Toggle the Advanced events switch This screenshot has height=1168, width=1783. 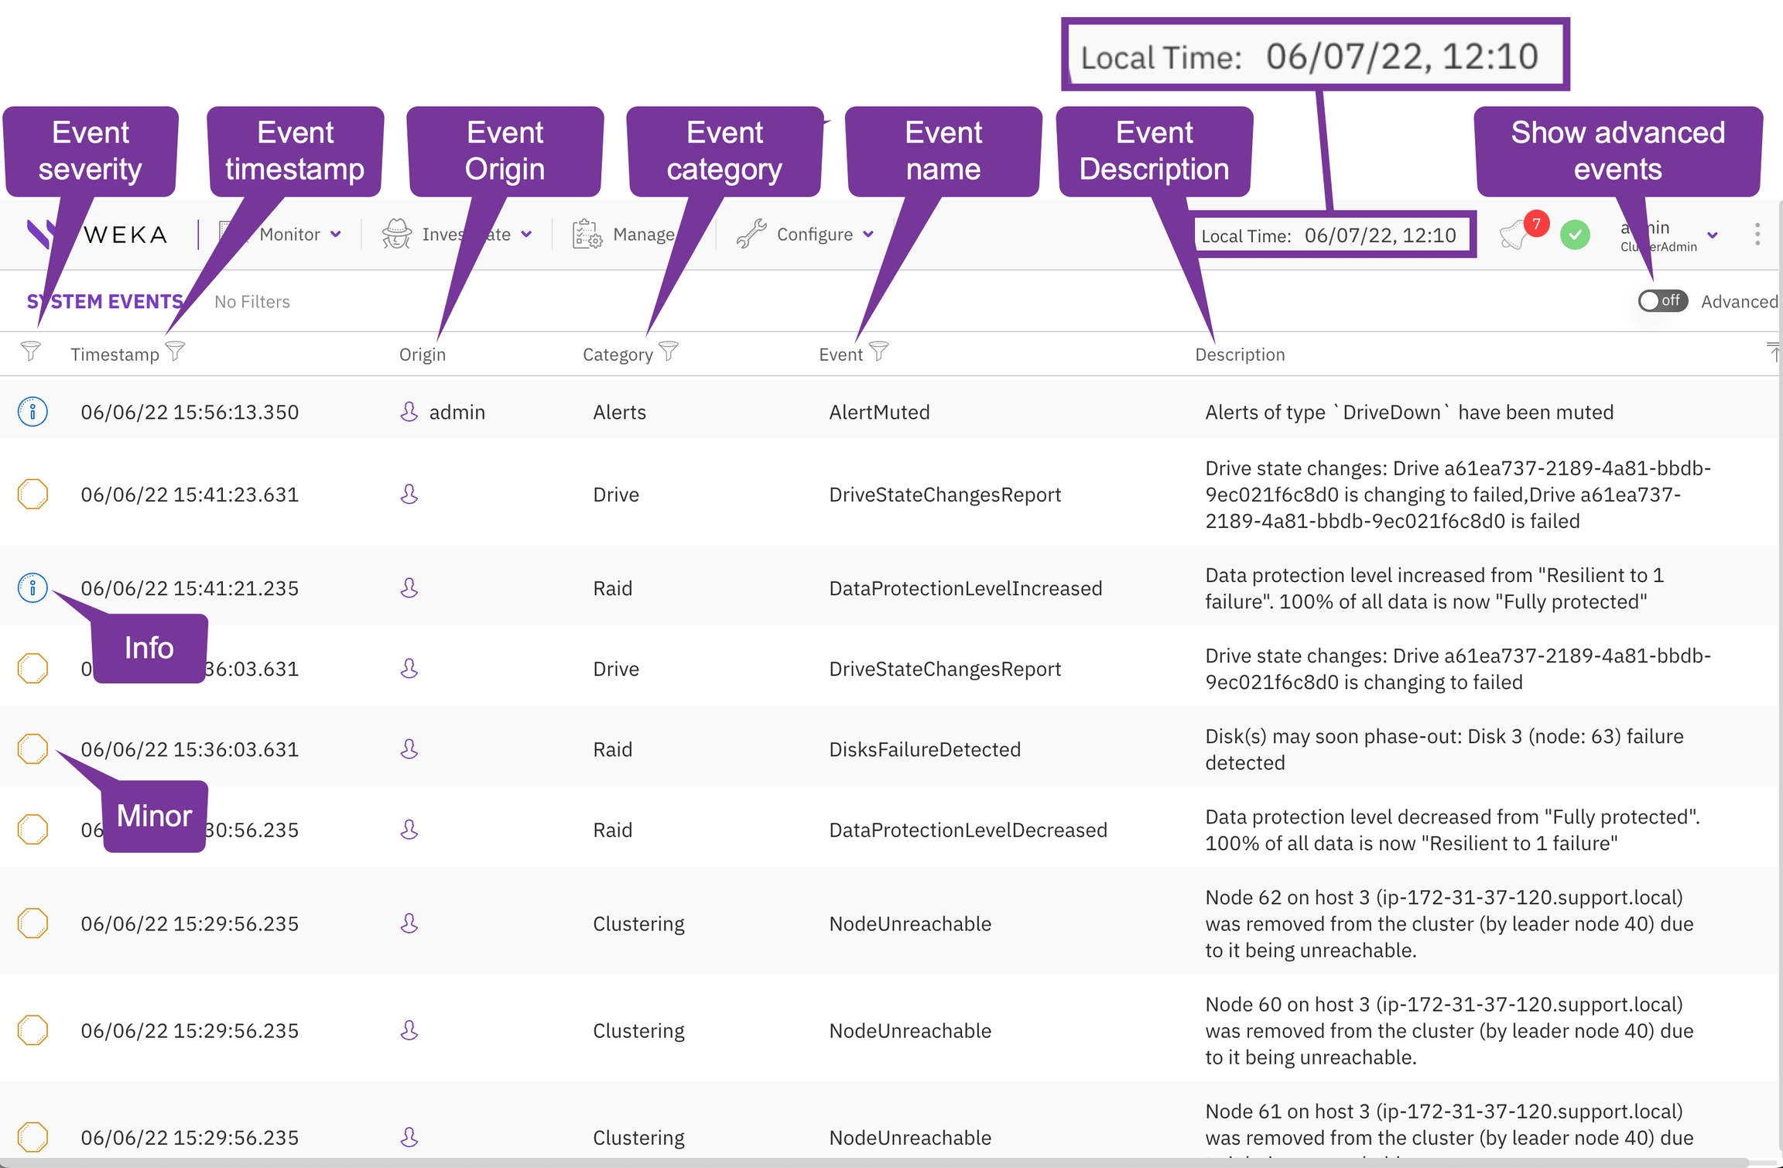pos(1662,301)
